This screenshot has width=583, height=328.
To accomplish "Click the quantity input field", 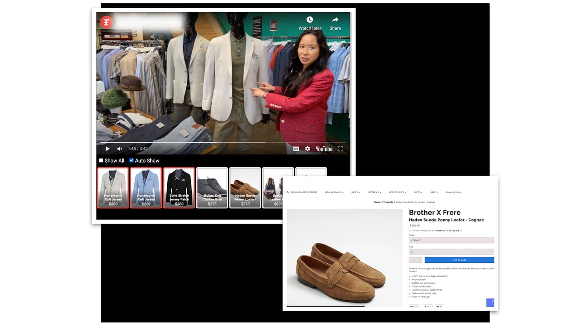I will click(x=415, y=260).
